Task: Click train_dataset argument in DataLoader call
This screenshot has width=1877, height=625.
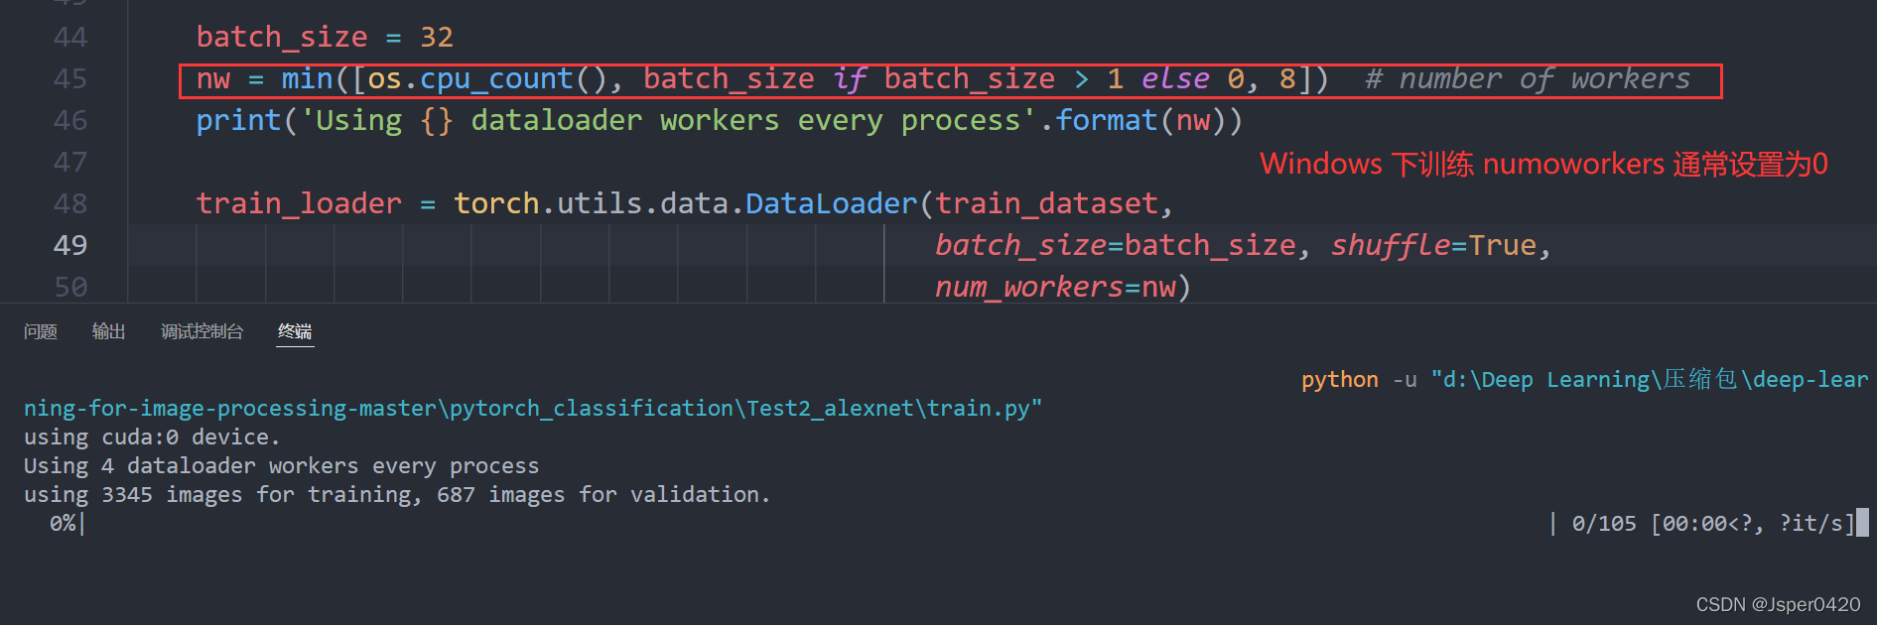Action: tap(1047, 204)
